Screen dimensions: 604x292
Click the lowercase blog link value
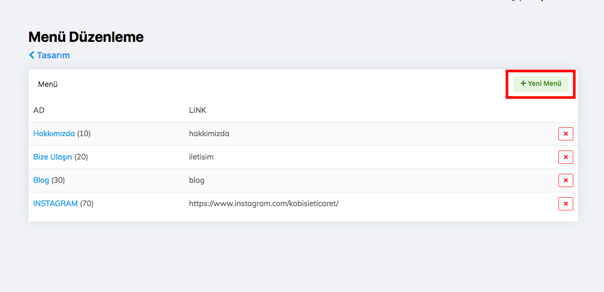pos(196,180)
